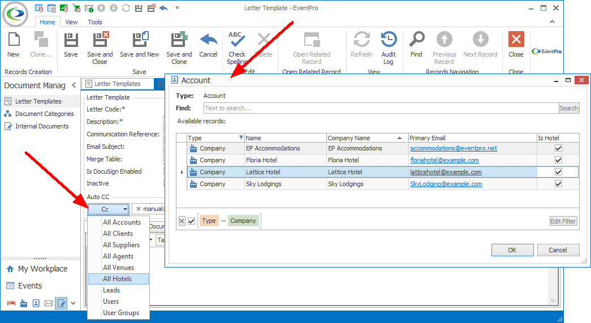591x323 pixels.
Task: Toggle Is Hotel checkbox for Lattice Hotel
Action: (x=558, y=172)
